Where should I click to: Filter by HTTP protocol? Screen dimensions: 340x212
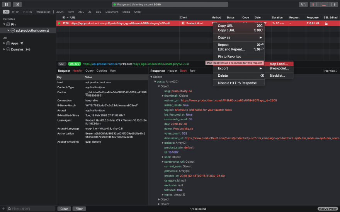15,12
